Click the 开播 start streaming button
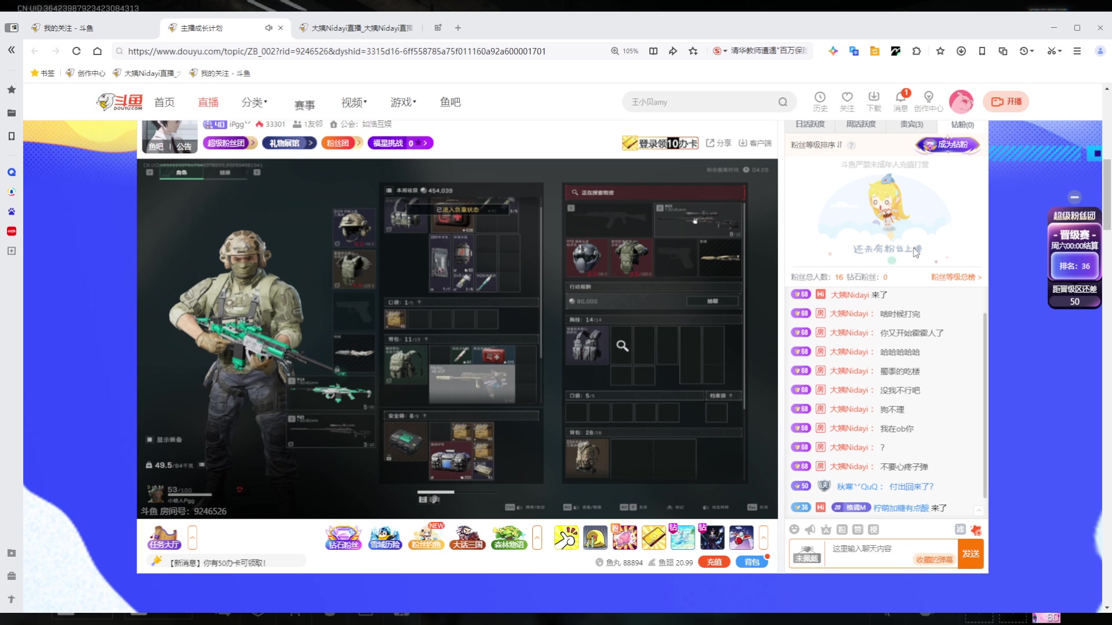 click(x=1007, y=102)
